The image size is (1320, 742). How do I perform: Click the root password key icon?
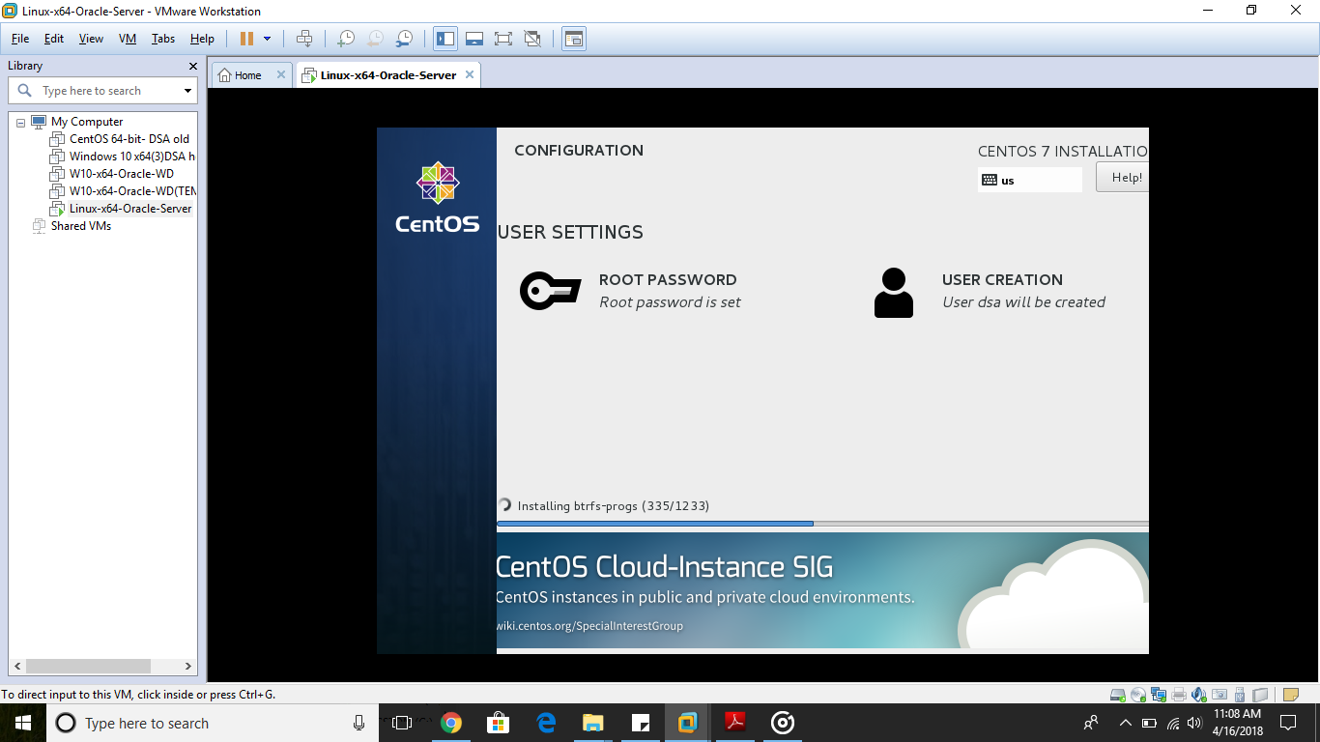click(550, 290)
